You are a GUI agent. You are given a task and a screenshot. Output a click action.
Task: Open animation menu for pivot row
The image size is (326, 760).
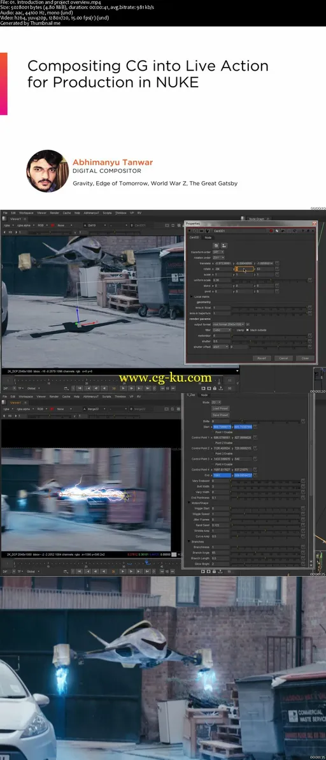coord(277,291)
